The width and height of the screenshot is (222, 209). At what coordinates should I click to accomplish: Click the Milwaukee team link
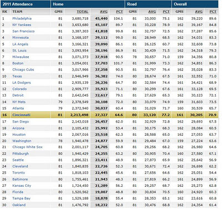21,57
